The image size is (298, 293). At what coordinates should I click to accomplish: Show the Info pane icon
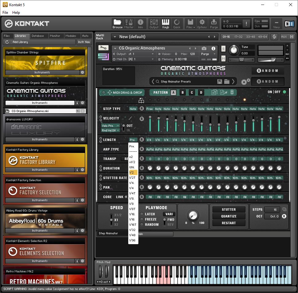140,24
